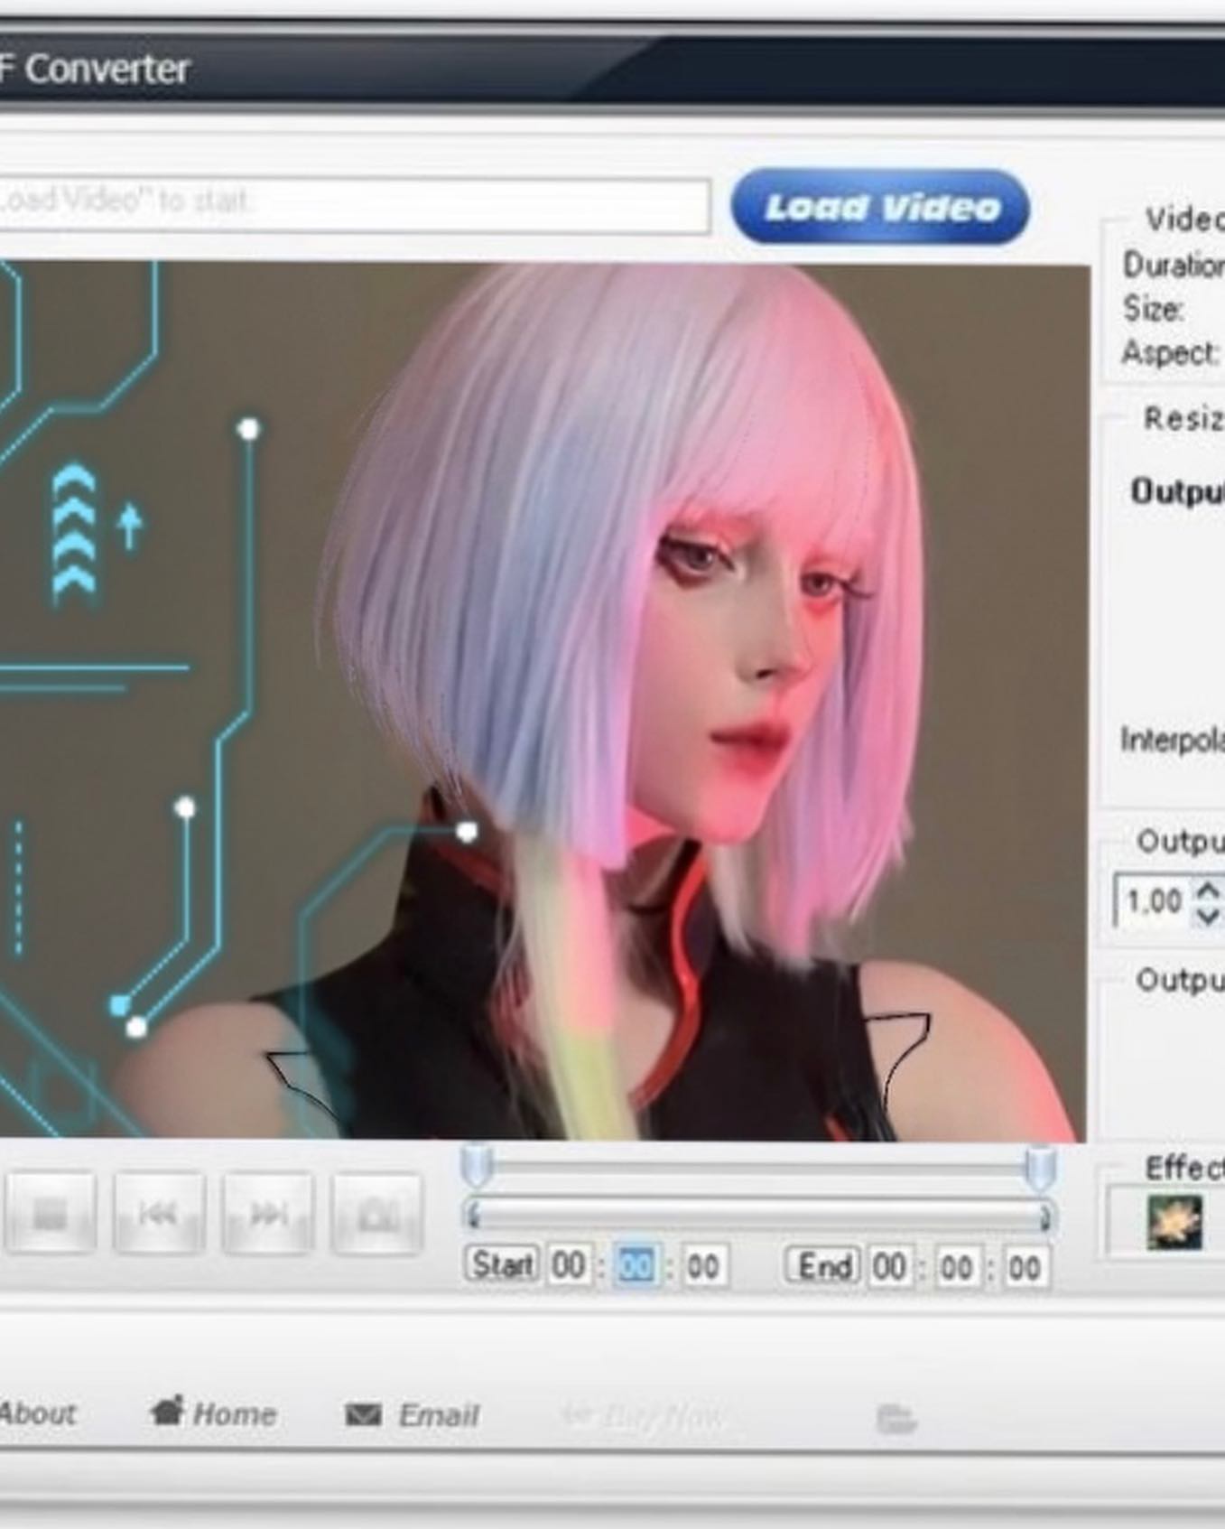
Task: Click the playback progress bar
Action: pyautogui.click(x=758, y=1217)
